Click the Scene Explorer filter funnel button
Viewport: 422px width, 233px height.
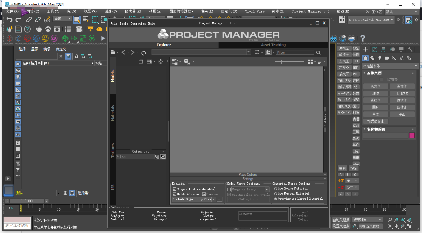click(68, 56)
